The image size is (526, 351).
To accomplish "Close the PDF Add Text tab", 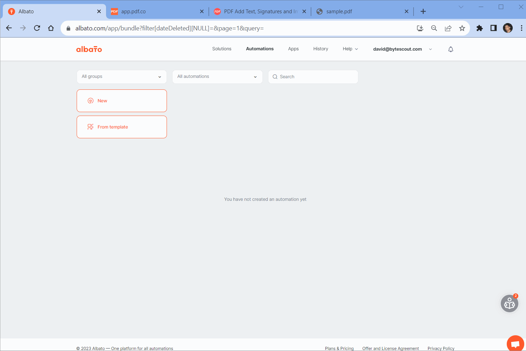I will [304, 12].
